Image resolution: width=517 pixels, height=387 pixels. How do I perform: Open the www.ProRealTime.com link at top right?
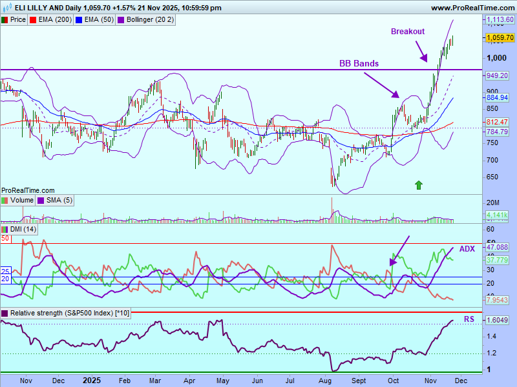click(x=472, y=8)
